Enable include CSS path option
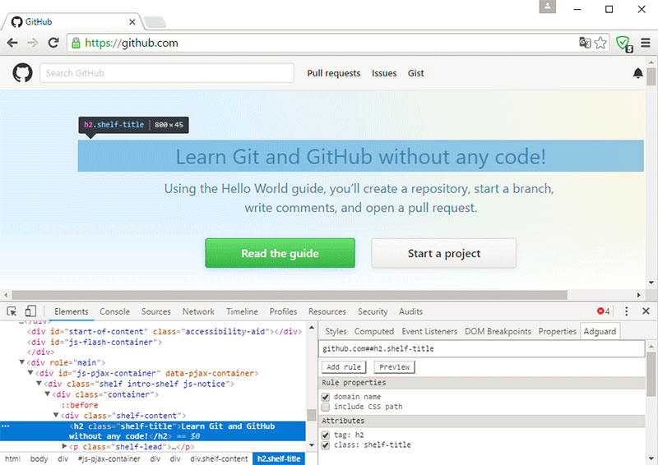658x465 pixels. (x=327, y=407)
